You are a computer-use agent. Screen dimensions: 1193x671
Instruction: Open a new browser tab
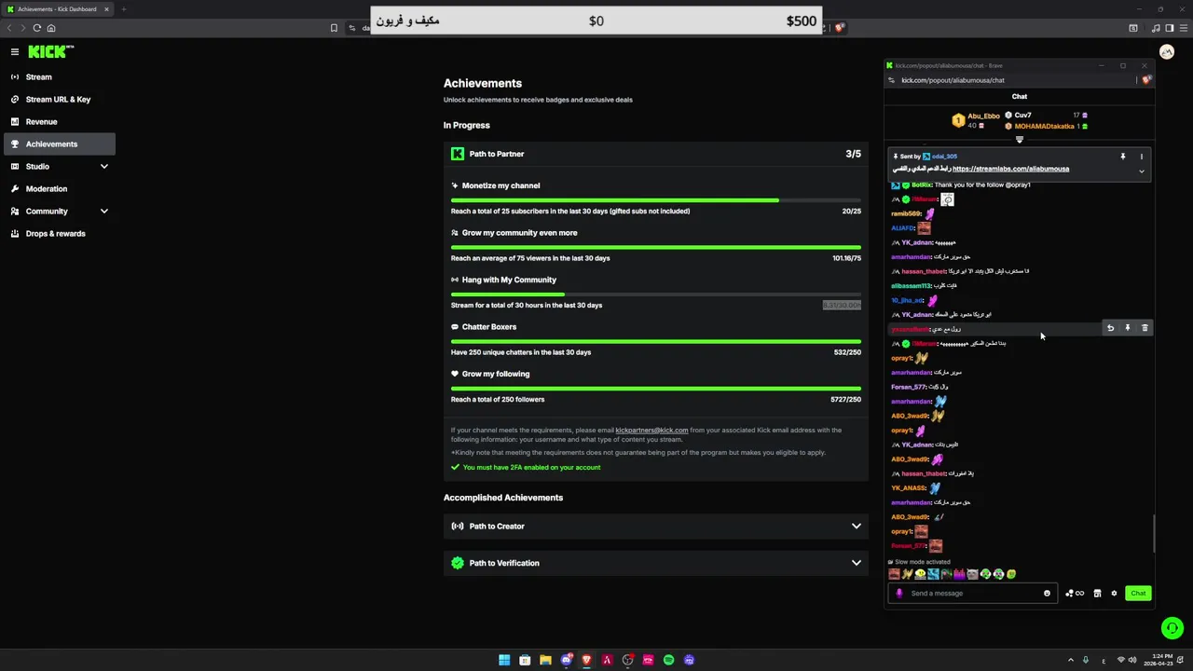pyautogui.click(x=123, y=9)
